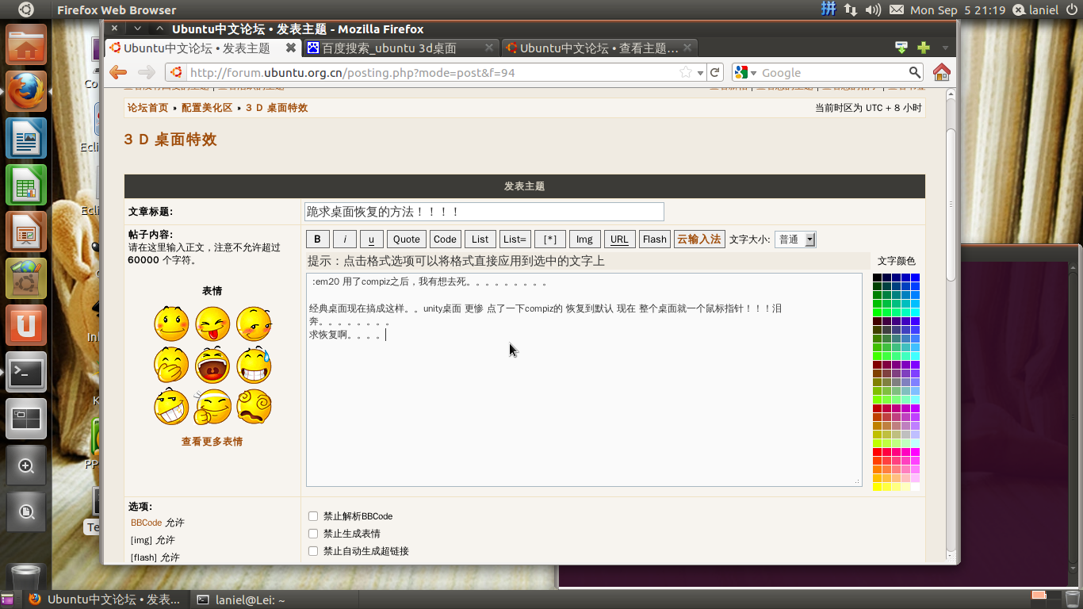Launch LibreOffice Writer from the launcher
The height and width of the screenshot is (609, 1083).
pos(26,138)
